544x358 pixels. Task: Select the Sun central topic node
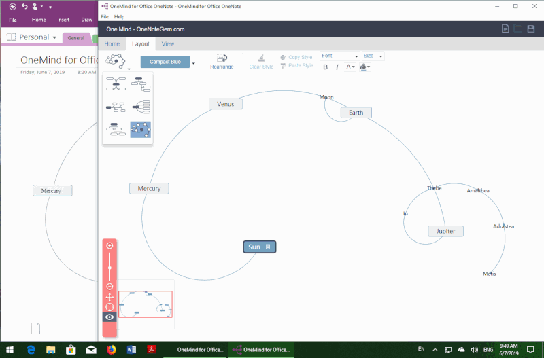click(260, 247)
